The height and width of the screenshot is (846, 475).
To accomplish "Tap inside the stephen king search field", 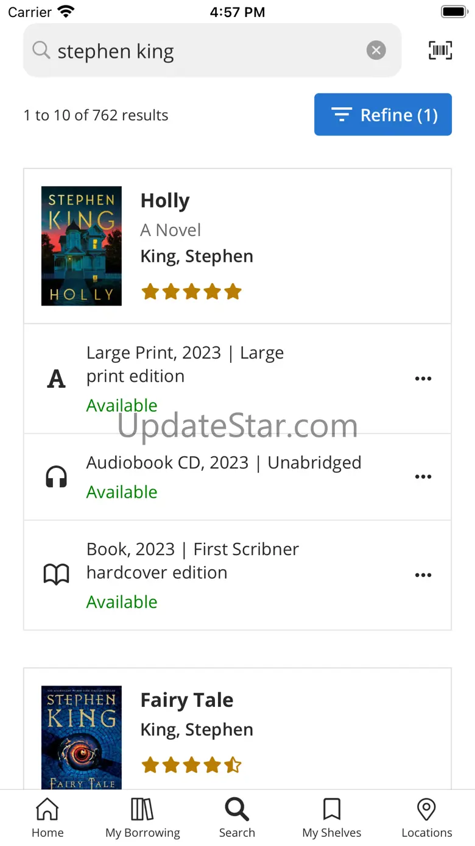I will [207, 51].
